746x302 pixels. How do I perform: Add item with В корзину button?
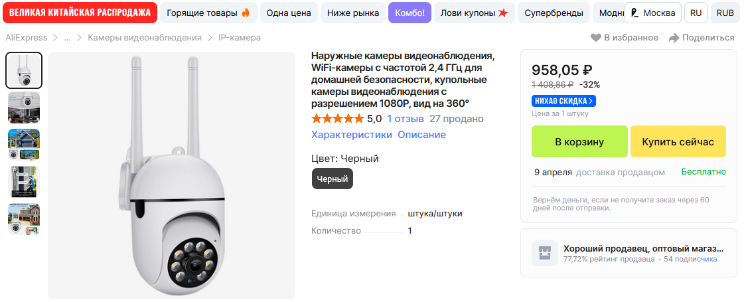[x=579, y=141]
